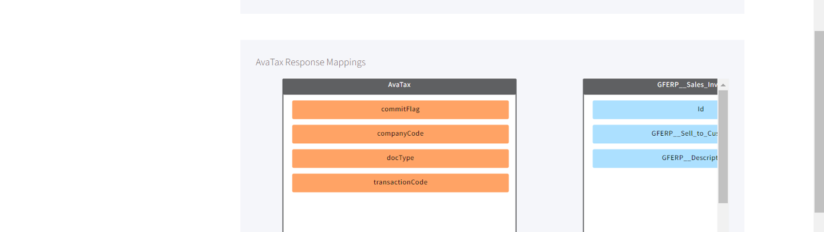Select the companyCode AvaTax field

point(400,134)
